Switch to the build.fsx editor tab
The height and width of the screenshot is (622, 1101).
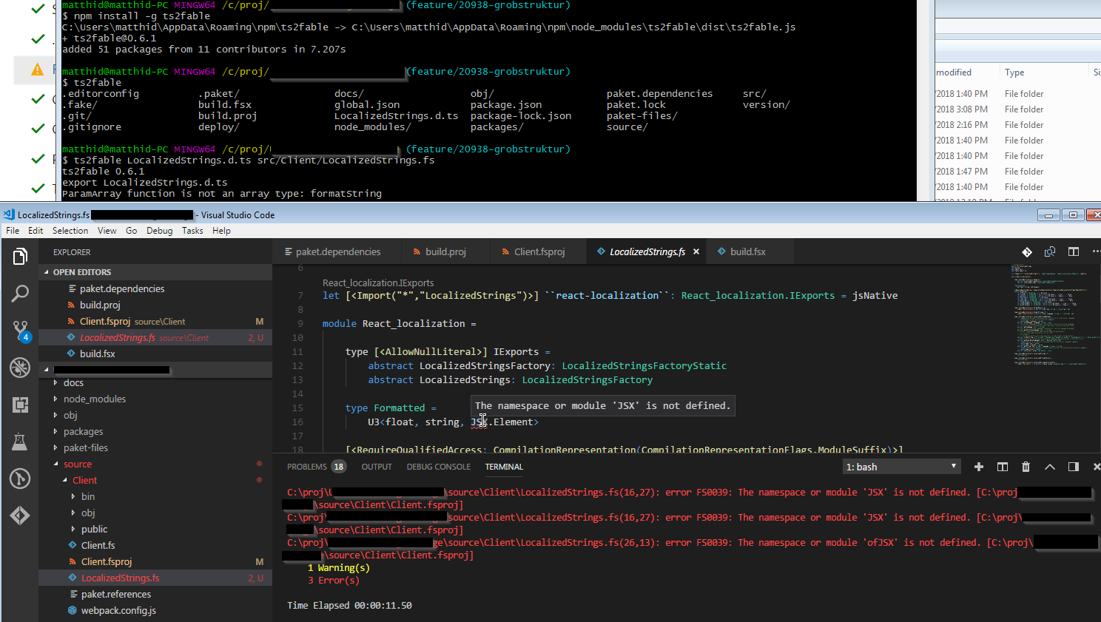point(748,252)
